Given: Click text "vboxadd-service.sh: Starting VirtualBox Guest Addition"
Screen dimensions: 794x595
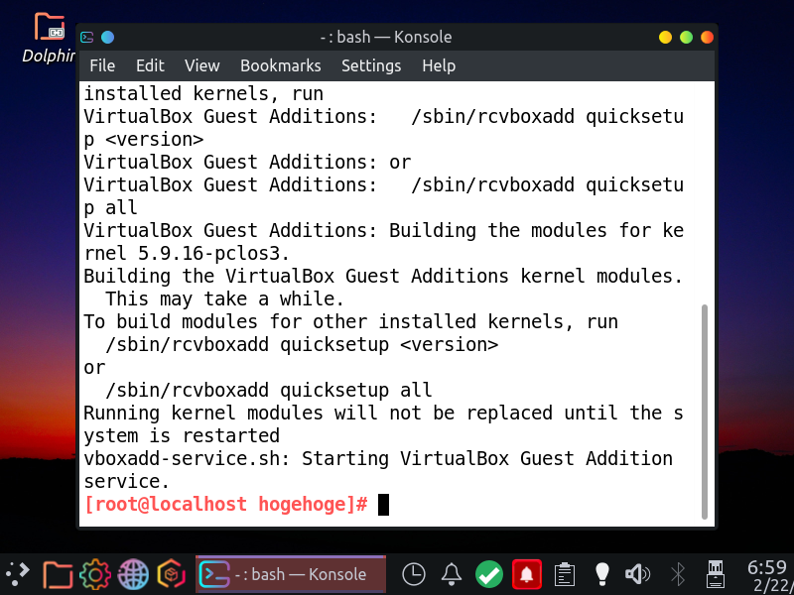Looking at the screenshot, I should [378, 458].
